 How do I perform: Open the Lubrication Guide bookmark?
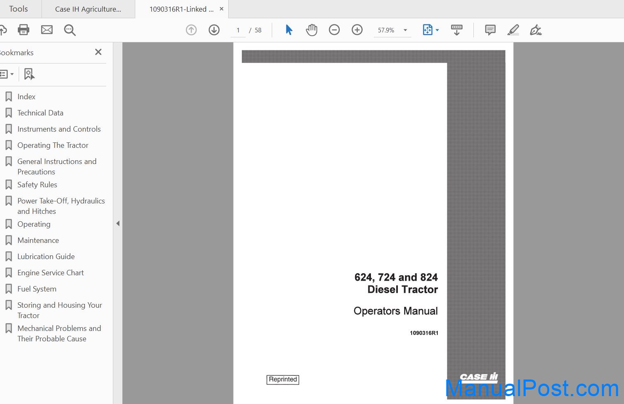pyautogui.click(x=46, y=257)
